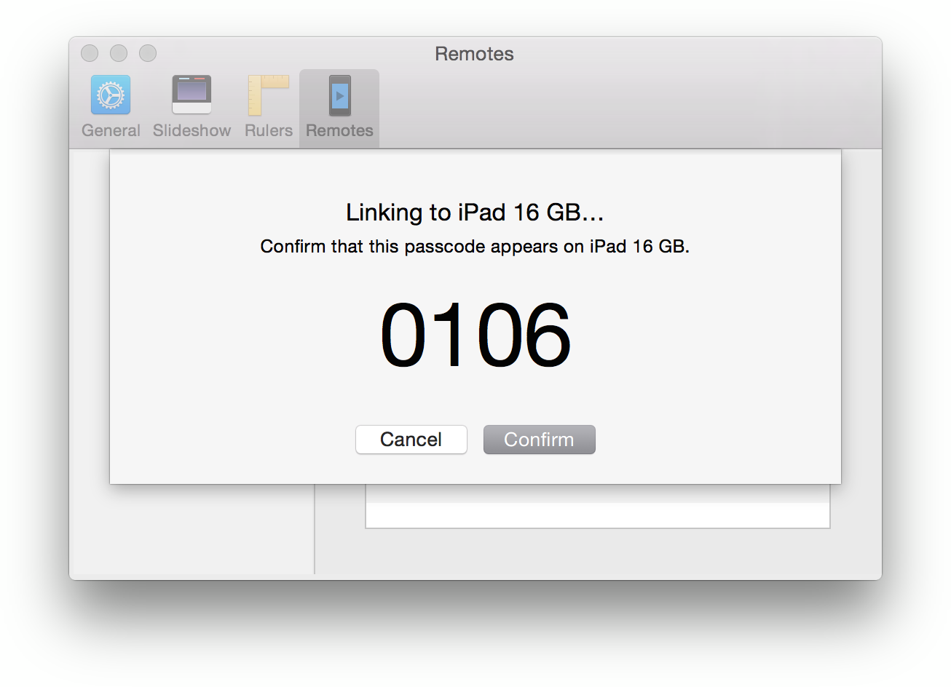Click the passcode number 0106
The width and height of the screenshot is (951, 687).
pos(475,335)
